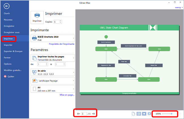The image size is (184, 119).
Task: Open Modèles gratuits... entry
Action: point(13,70)
